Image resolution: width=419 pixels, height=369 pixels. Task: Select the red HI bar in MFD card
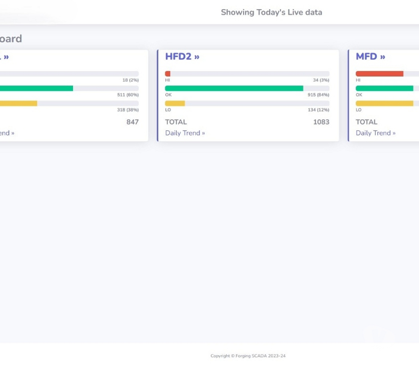pos(379,74)
